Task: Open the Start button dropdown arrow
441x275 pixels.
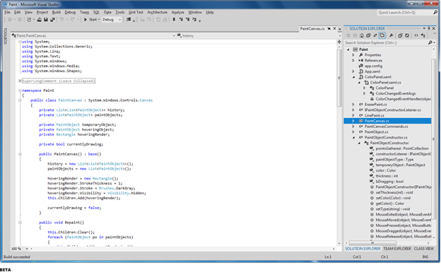Action: coord(99,20)
